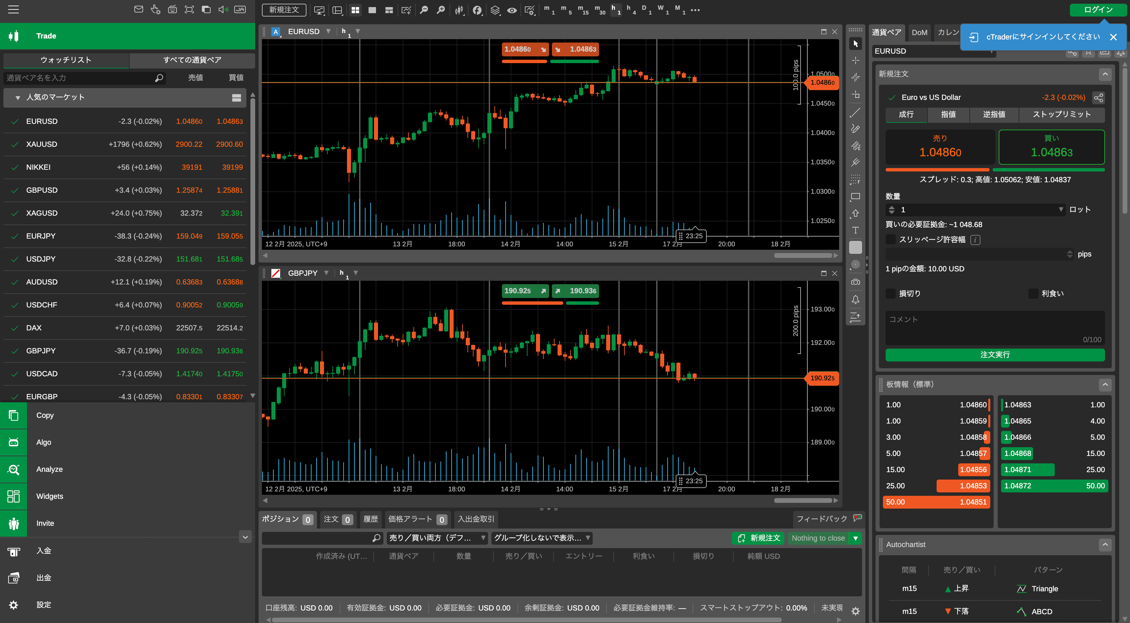Click the 注文実行 place order button
This screenshot has width=1130, height=623.
tap(995, 354)
